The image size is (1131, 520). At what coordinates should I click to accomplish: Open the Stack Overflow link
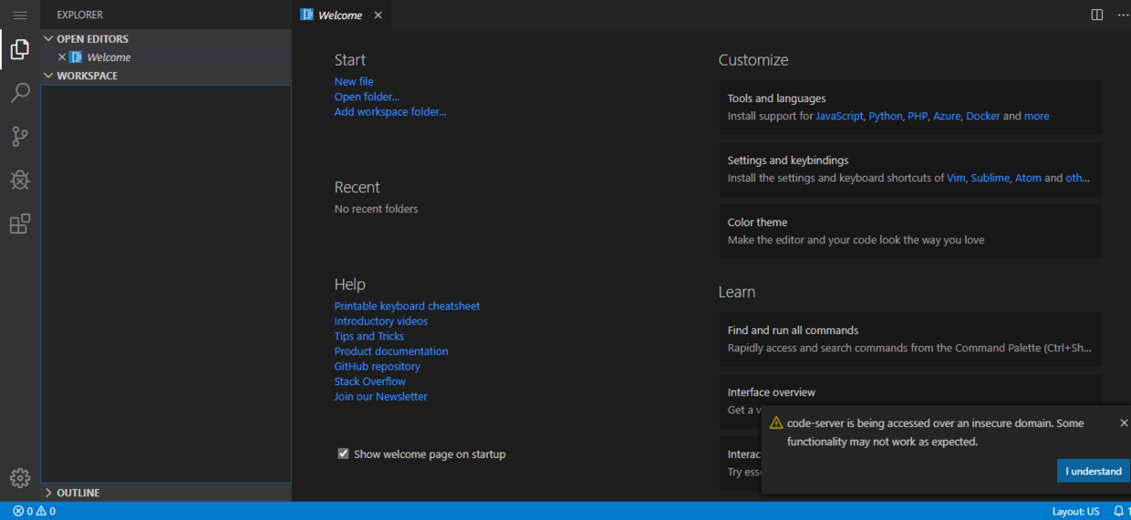[370, 382]
